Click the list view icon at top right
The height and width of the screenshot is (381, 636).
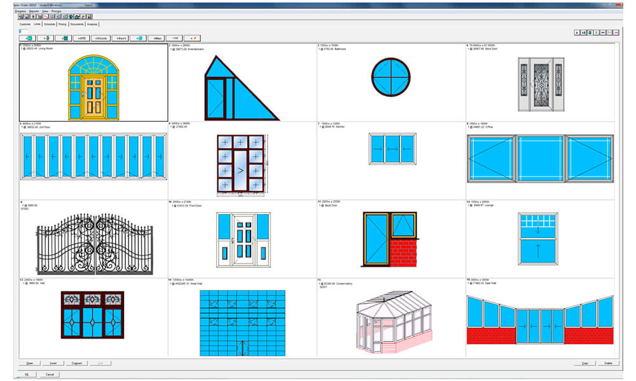click(597, 32)
